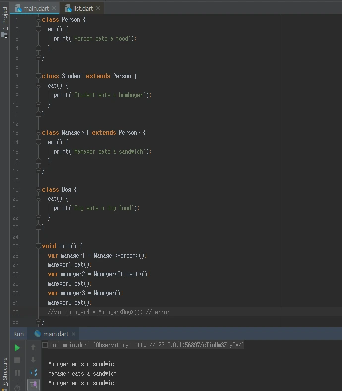Collapse class Student fold on line 7
The width and height of the screenshot is (342, 391).
coord(38,76)
